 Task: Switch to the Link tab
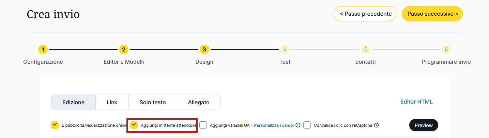point(112,102)
